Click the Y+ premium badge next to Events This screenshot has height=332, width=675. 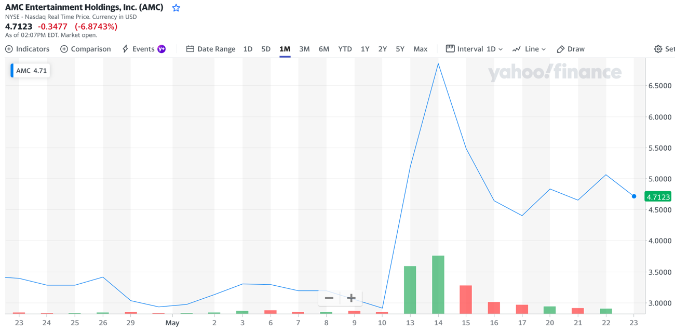(x=161, y=49)
